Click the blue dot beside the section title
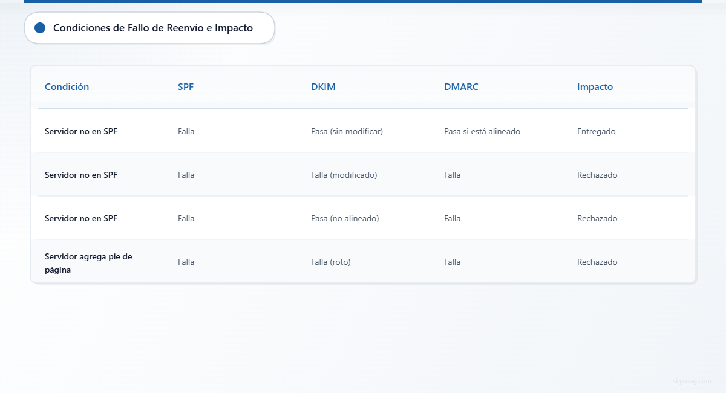 click(41, 28)
